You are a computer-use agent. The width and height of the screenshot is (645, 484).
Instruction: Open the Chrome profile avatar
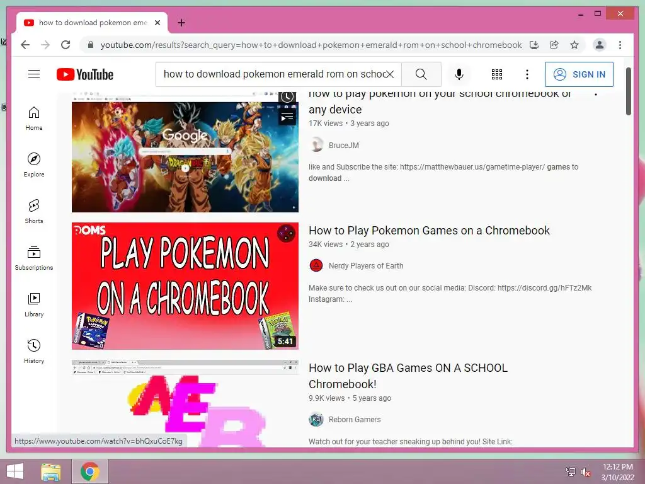click(x=600, y=45)
